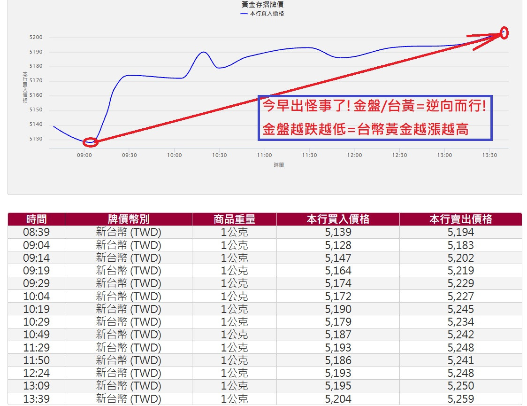Select the 10:04 time cell
Screen dimensions: 527x406
[36, 296]
